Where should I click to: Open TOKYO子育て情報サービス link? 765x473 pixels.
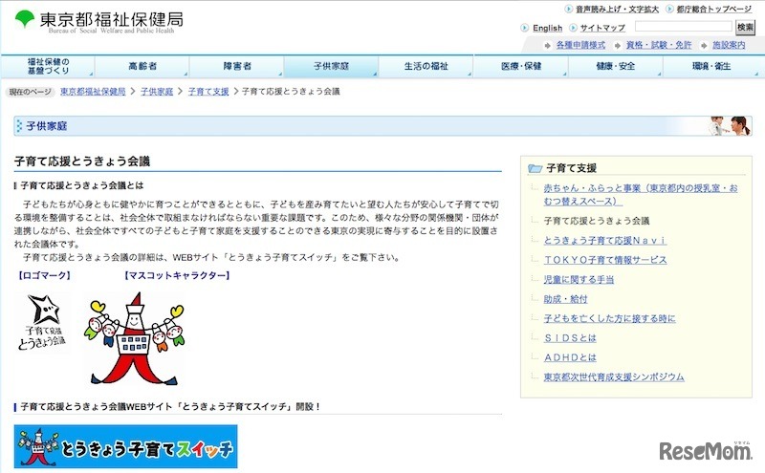tap(605, 260)
